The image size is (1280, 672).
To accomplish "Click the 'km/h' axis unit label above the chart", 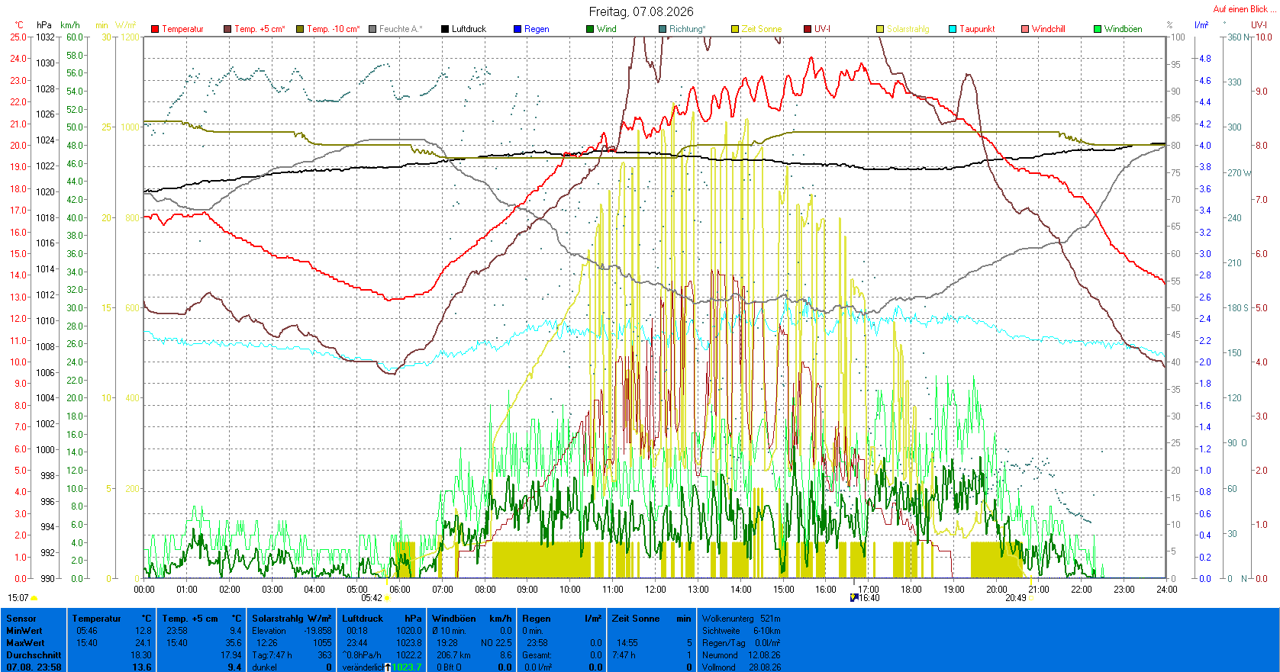I will (70, 25).
